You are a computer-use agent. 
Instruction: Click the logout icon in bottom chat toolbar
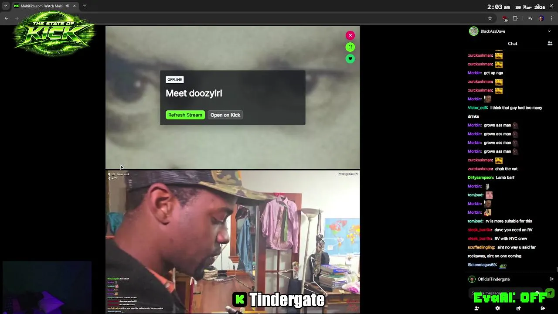click(543, 308)
